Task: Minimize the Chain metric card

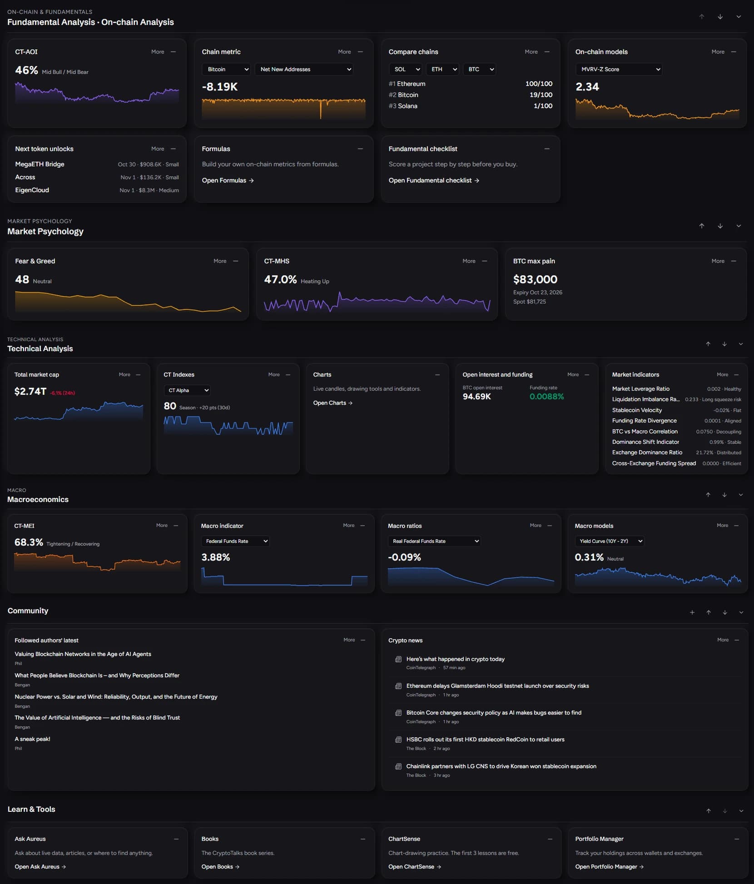Action: [360, 52]
